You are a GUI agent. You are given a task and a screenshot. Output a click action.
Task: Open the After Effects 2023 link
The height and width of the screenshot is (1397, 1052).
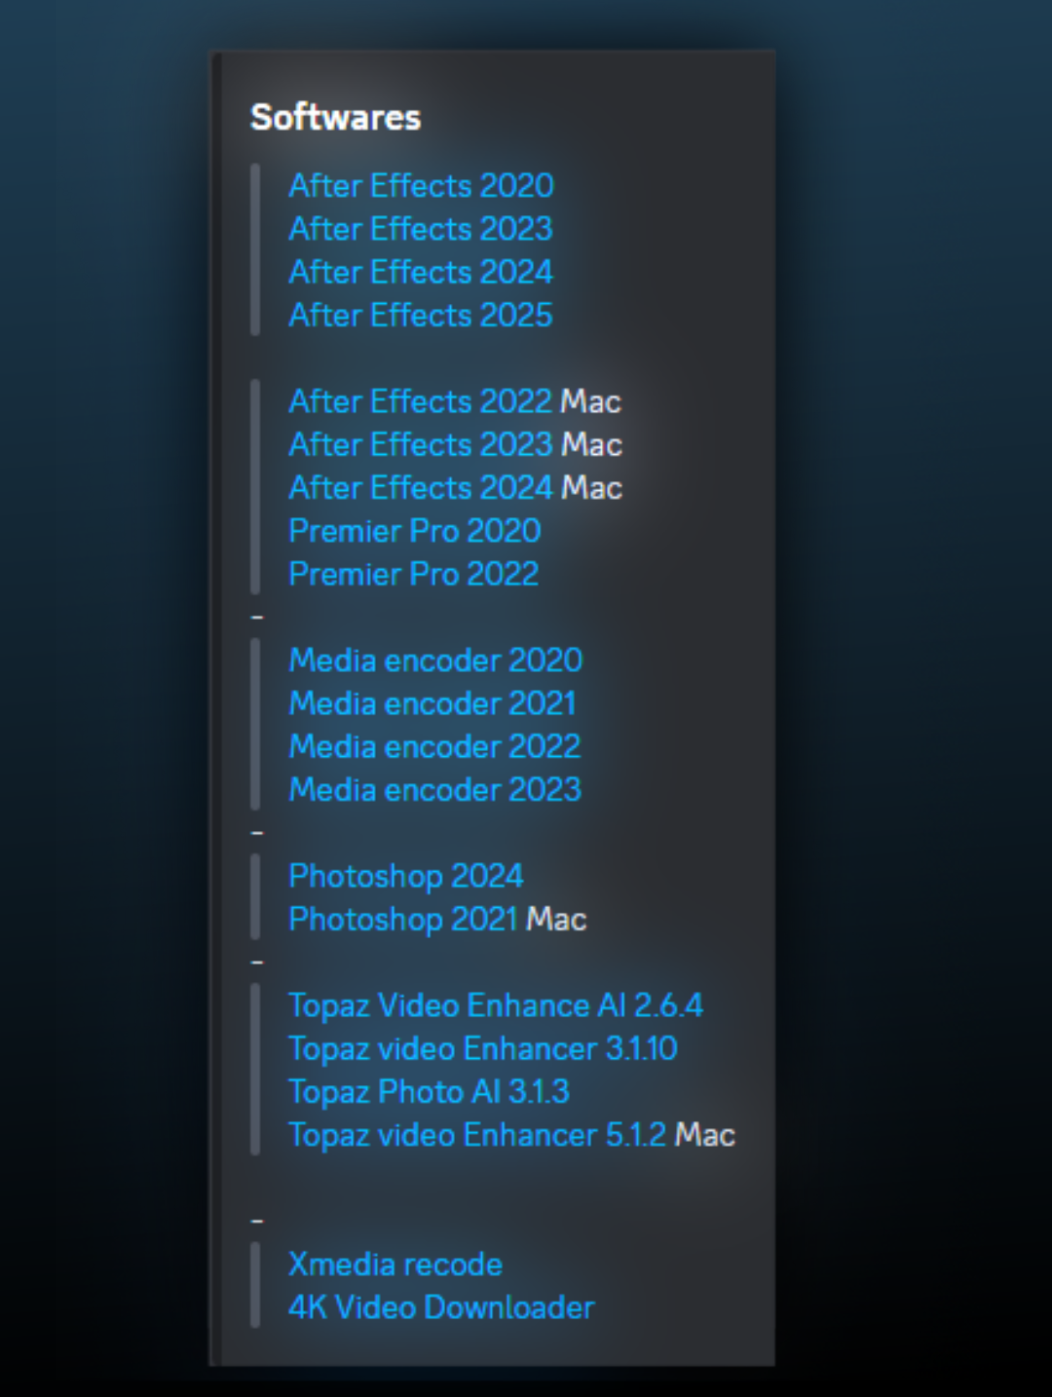[421, 228]
